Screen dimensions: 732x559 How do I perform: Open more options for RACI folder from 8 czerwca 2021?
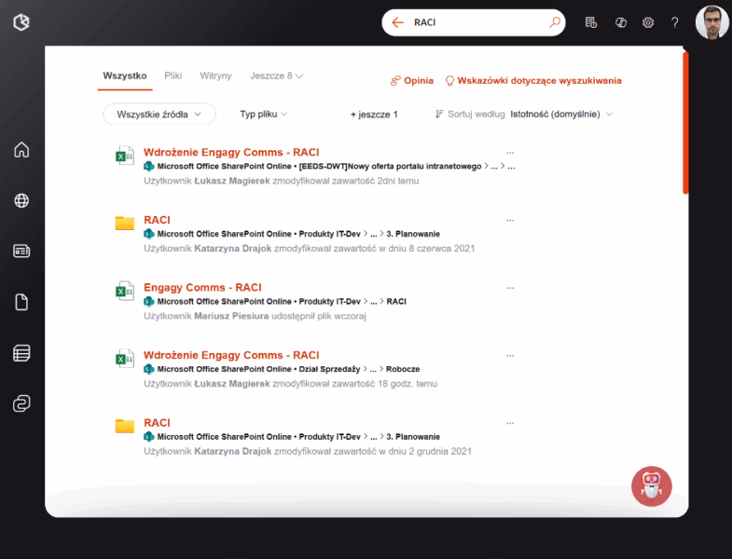click(x=510, y=220)
